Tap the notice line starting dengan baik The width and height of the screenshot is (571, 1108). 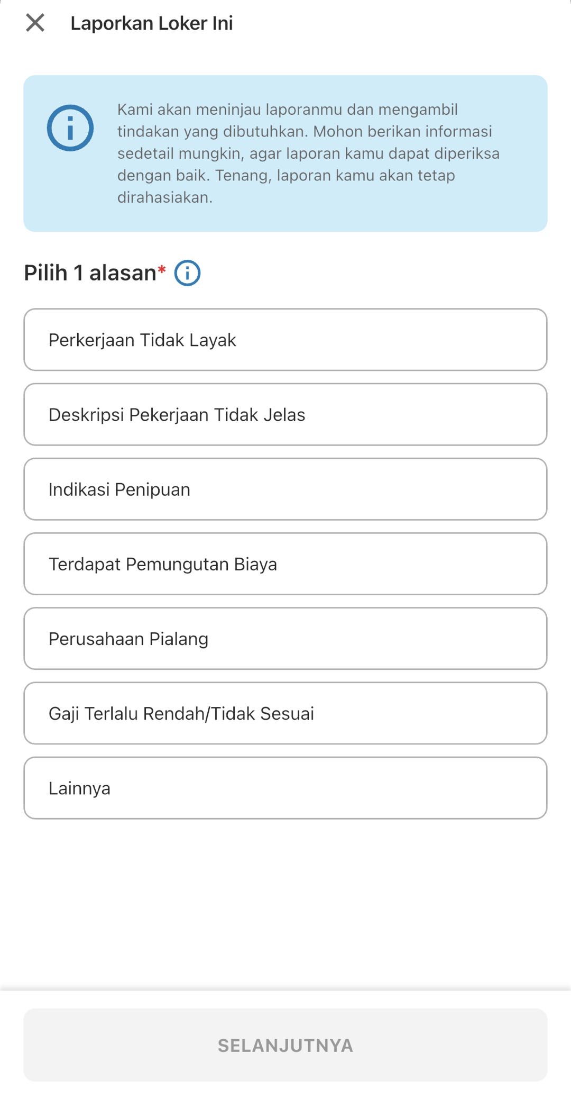pyautogui.click(x=285, y=175)
